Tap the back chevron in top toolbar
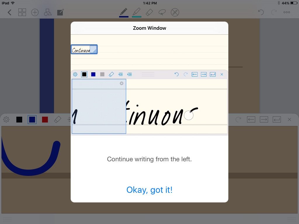299x224 pixels. pyautogui.click(x=10, y=12)
